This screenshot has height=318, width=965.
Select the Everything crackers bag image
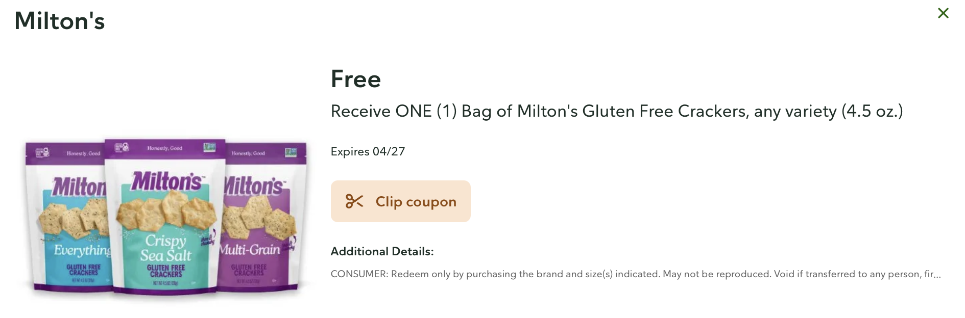[x=66, y=219]
